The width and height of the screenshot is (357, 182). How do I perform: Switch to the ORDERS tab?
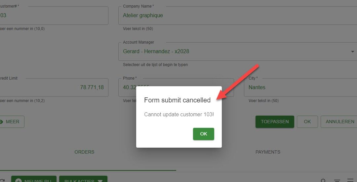click(85, 152)
